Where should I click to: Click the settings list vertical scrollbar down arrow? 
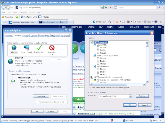pos(147,81)
